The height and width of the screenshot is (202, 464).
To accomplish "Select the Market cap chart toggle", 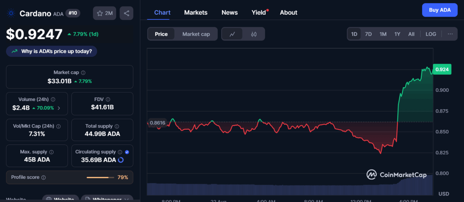I will click(x=196, y=34).
